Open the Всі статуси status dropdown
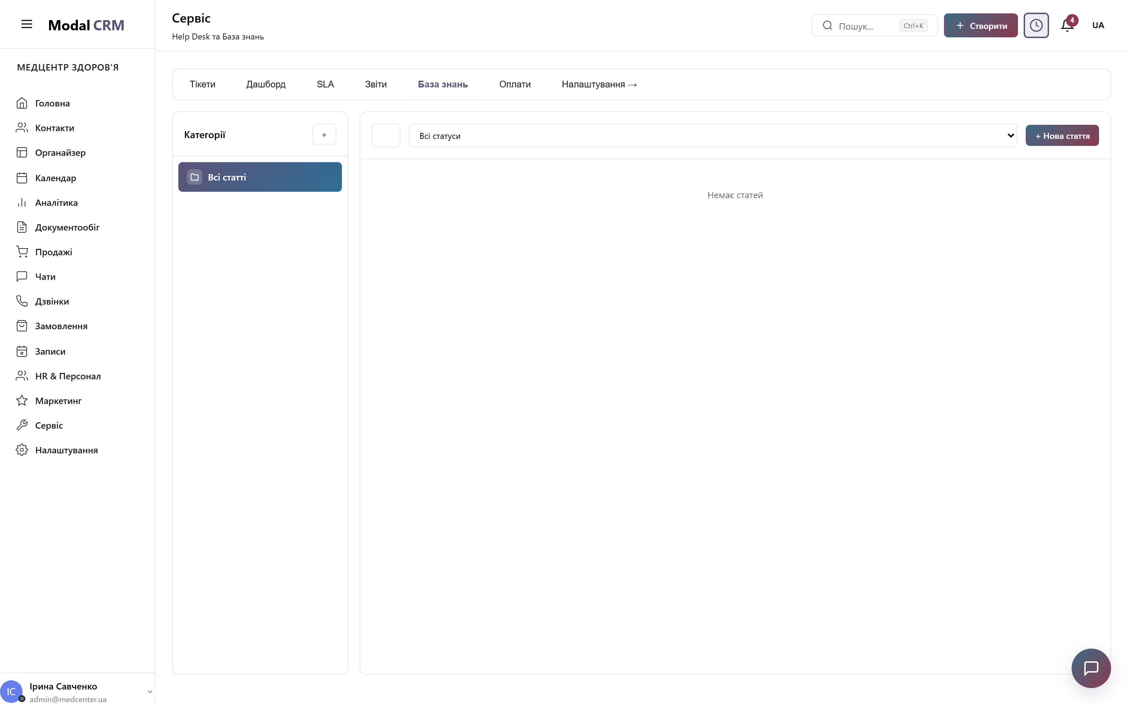The height and width of the screenshot is (705, 1128). coord(713,135)
